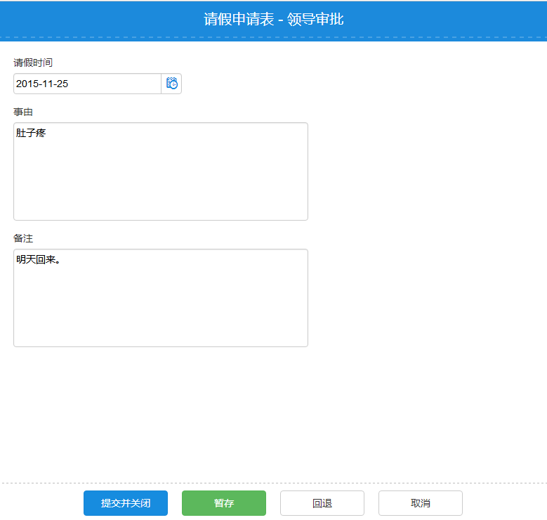This screenshot has height=520, width=547.
Task: Click the 事由 field label
Action: click(x=23, y=112)
